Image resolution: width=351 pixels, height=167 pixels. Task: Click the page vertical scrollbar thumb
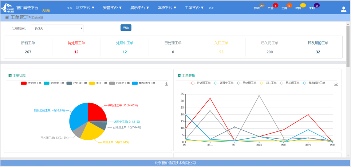(348, 46)
